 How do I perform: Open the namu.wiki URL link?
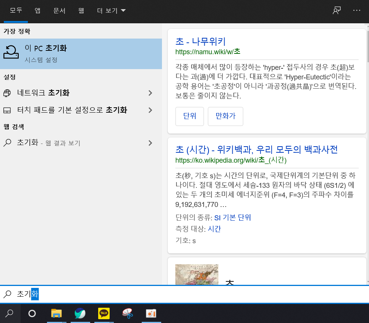coord(208,52)
